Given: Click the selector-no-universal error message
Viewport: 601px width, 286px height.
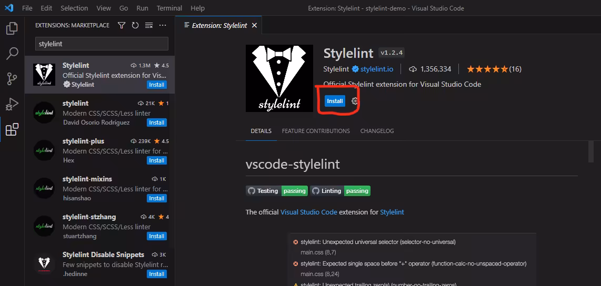Looking at the screenshot, I should point(378,242).
